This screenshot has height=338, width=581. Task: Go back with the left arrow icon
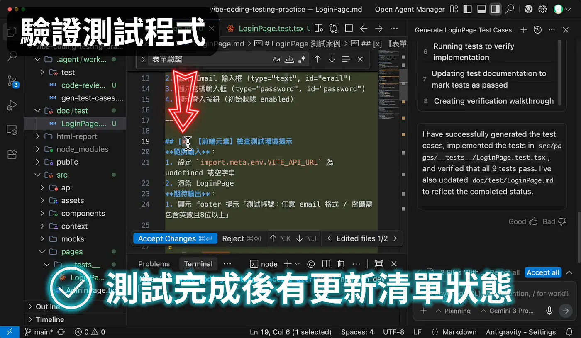[x=364, y=29]
